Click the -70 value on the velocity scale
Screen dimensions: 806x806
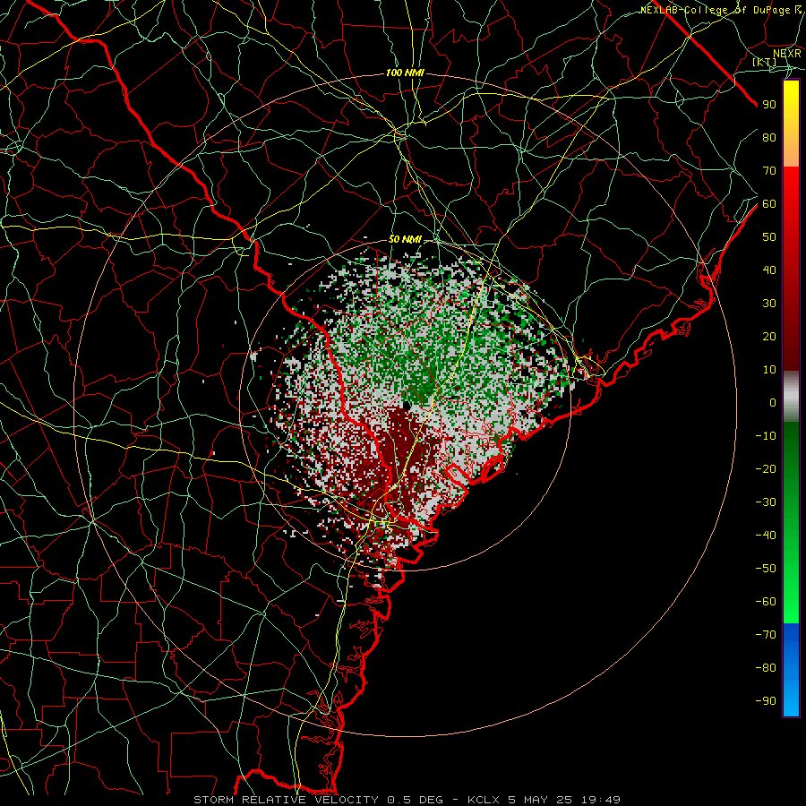pos(766,635)
